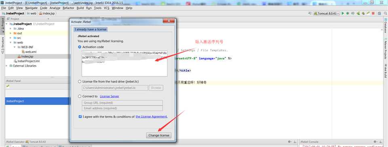Viewport: 388px width, 147px height.
Task: Click the license file path field
Action: tap(115, 88)
